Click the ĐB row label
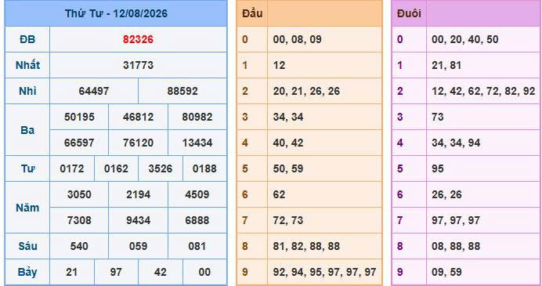This screenshot has height=286, width=542. 27,39
